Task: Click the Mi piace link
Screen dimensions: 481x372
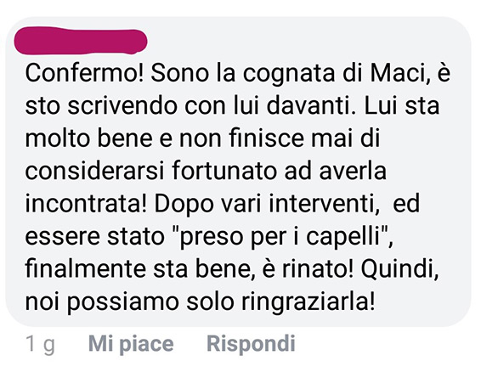Action: (131, 344)
